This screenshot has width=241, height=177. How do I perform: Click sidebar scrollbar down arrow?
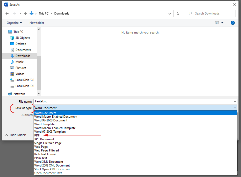[x=39, y=94]
